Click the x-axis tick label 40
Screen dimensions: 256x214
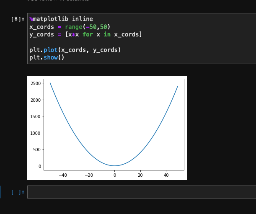pyautogui.click(x=166, y=175)
